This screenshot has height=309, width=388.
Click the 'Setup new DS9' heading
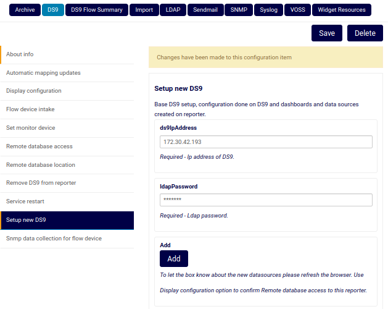click(178, 88)
